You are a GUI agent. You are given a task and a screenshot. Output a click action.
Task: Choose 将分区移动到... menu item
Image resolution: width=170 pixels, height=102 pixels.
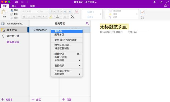click(67, 45)
